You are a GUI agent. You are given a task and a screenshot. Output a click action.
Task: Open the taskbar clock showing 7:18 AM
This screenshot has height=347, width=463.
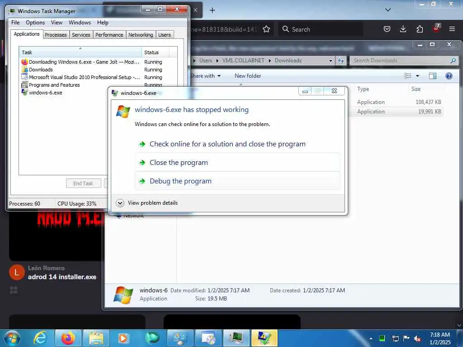point(440,338)
